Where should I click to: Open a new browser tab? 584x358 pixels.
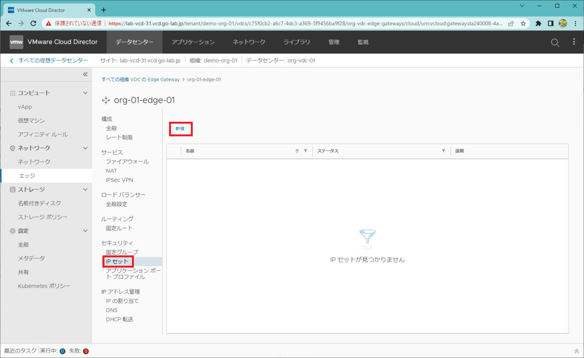(104, 9)
